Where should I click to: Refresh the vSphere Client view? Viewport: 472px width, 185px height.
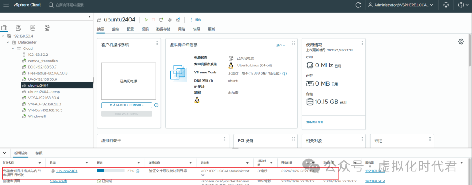(358, 5)
